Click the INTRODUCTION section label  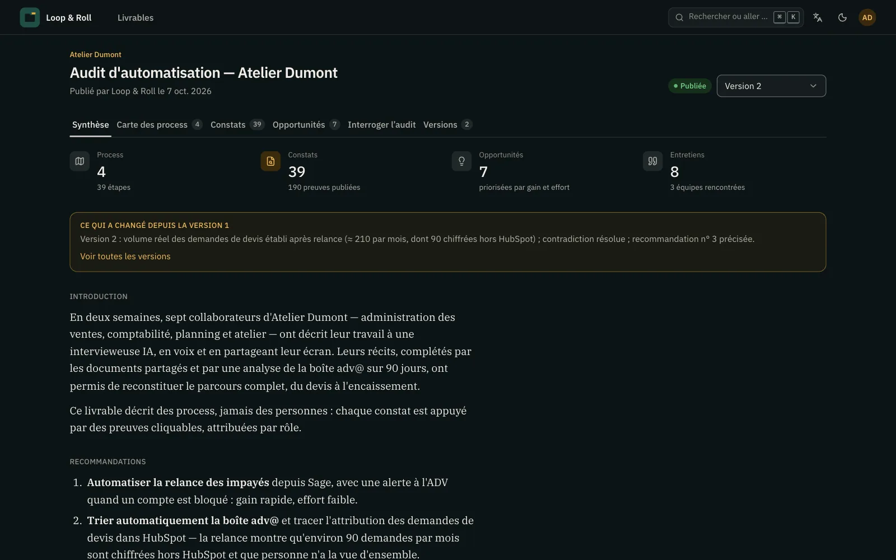(99, 296)
